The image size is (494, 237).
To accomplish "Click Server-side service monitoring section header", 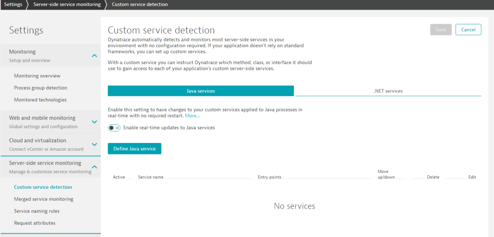I will (x=50, y=167).
